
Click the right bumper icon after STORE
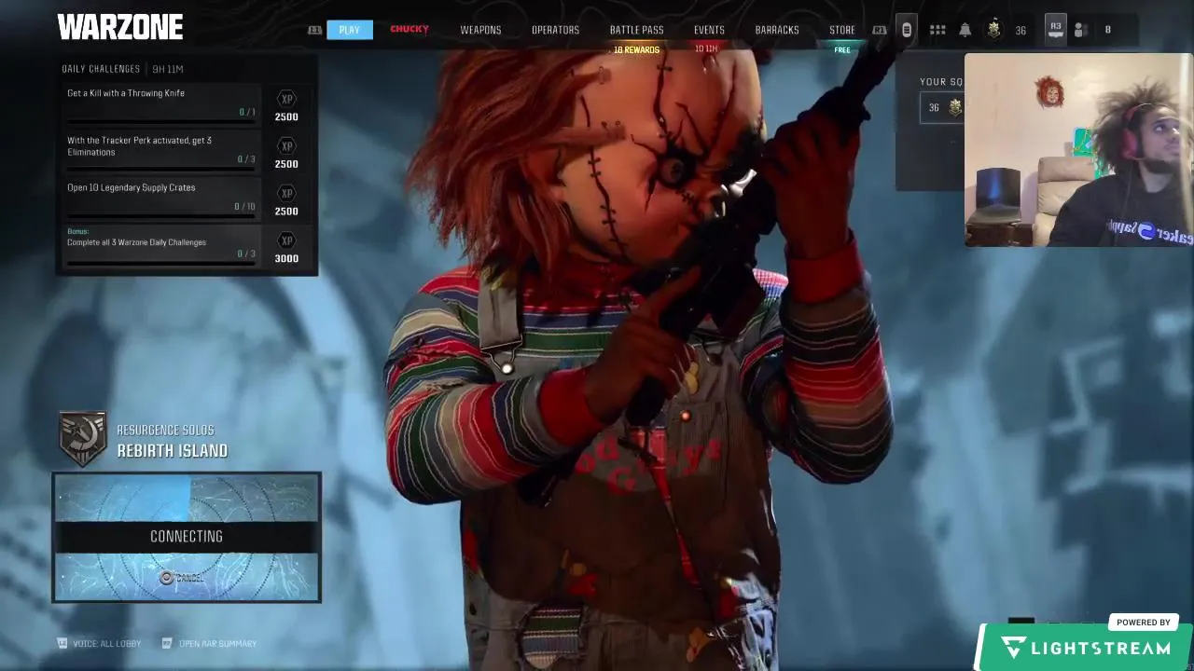(x=879, y=30)
